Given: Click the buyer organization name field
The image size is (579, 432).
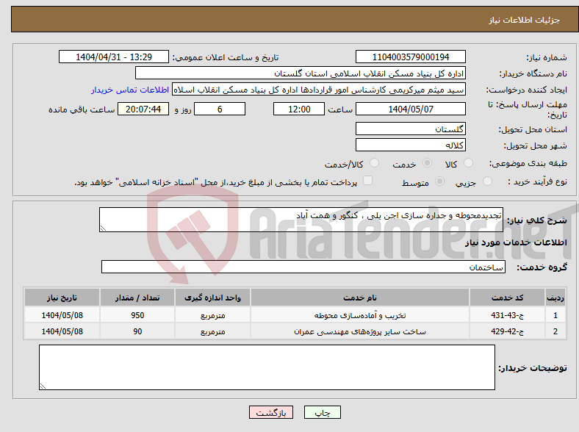Looking at the screenshot, I should 301,73.
